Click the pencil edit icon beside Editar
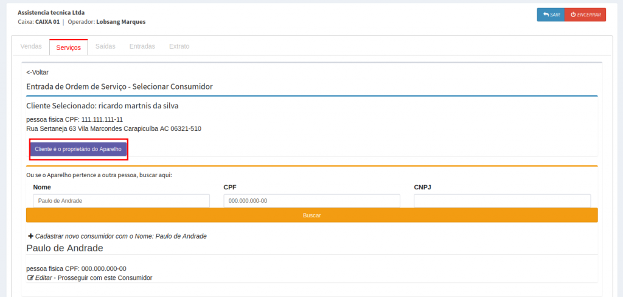Screen dimensions: 623x297 [30, 278]
